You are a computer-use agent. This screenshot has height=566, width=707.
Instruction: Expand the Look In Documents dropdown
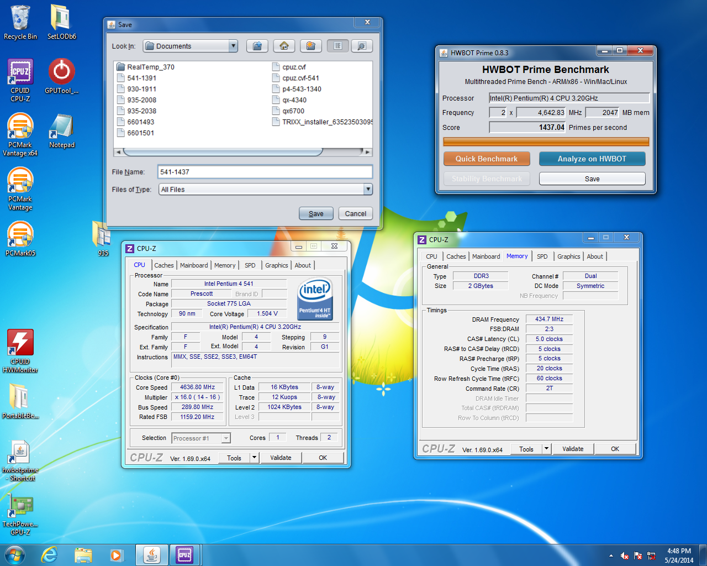(233, 46)
